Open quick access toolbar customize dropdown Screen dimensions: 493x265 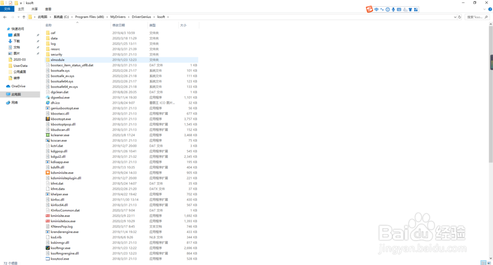click(21, 3)
